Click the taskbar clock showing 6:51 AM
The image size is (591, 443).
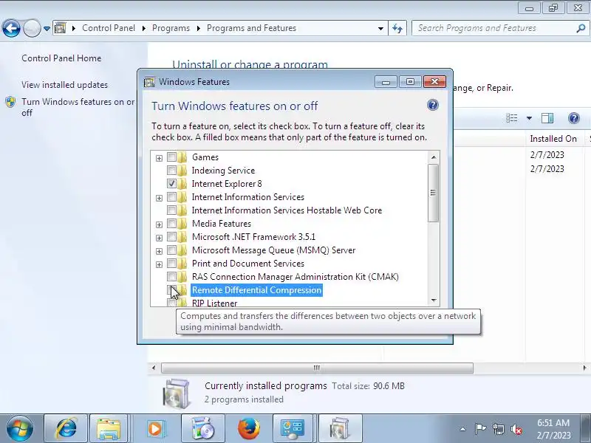553,429
